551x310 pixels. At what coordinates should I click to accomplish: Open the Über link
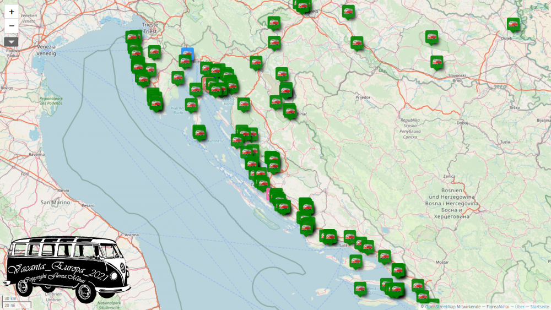pos(520,307)
